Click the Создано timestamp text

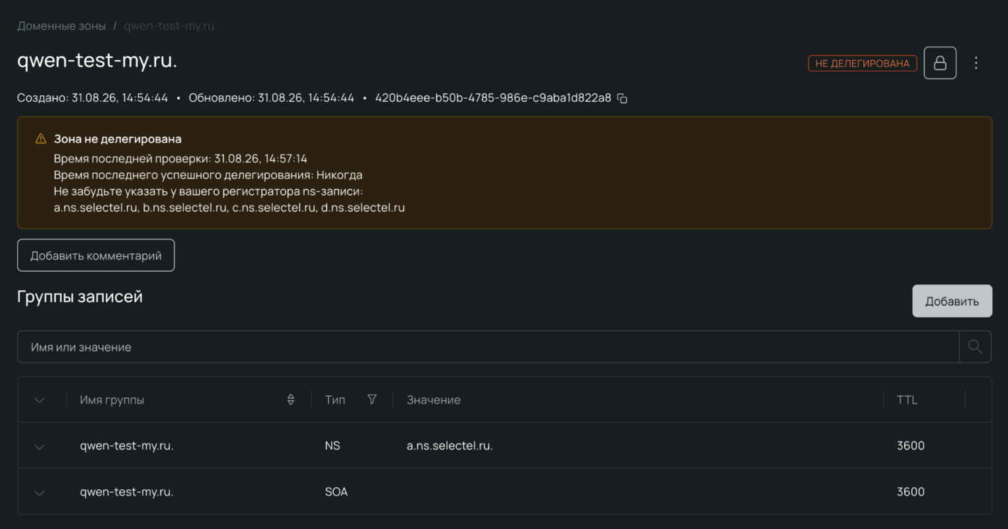click(x=93, y=98)
